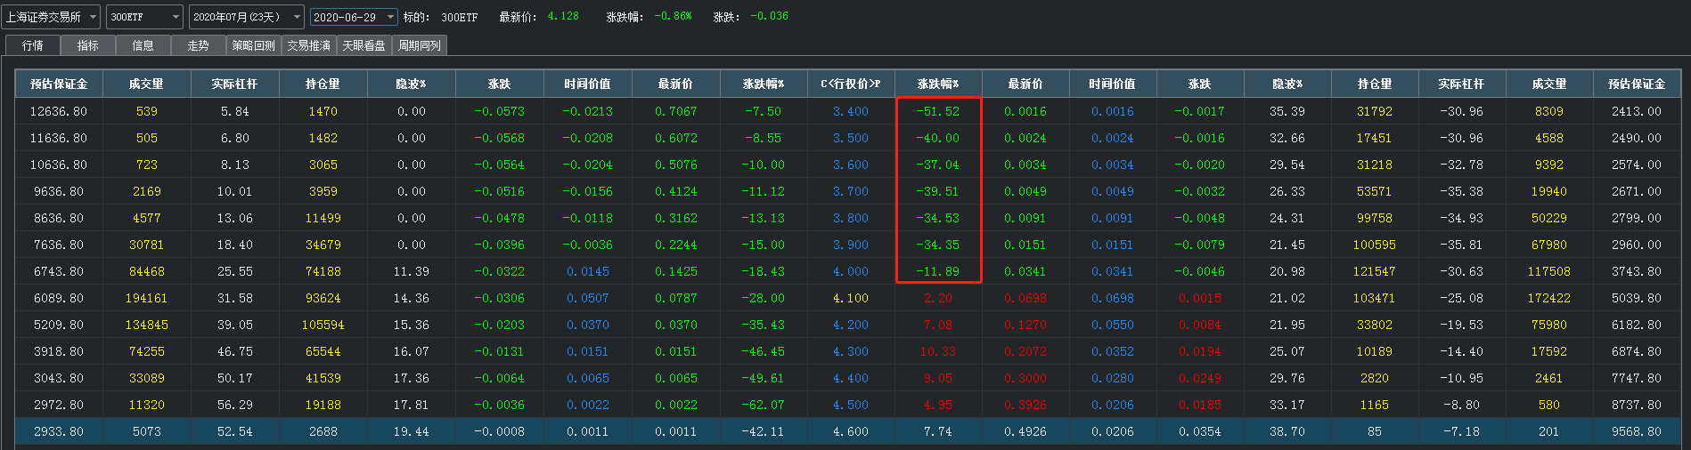The height and width of the screenshot is (450, 1691).
Task: Open the 天眼看盘 tab
Action: pyautogui.click(x=364, y=45)
